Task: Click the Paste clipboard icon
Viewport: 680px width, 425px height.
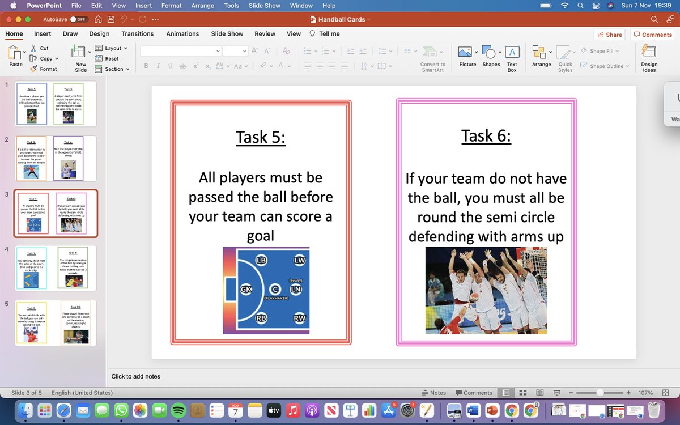Action: point(14,53)
